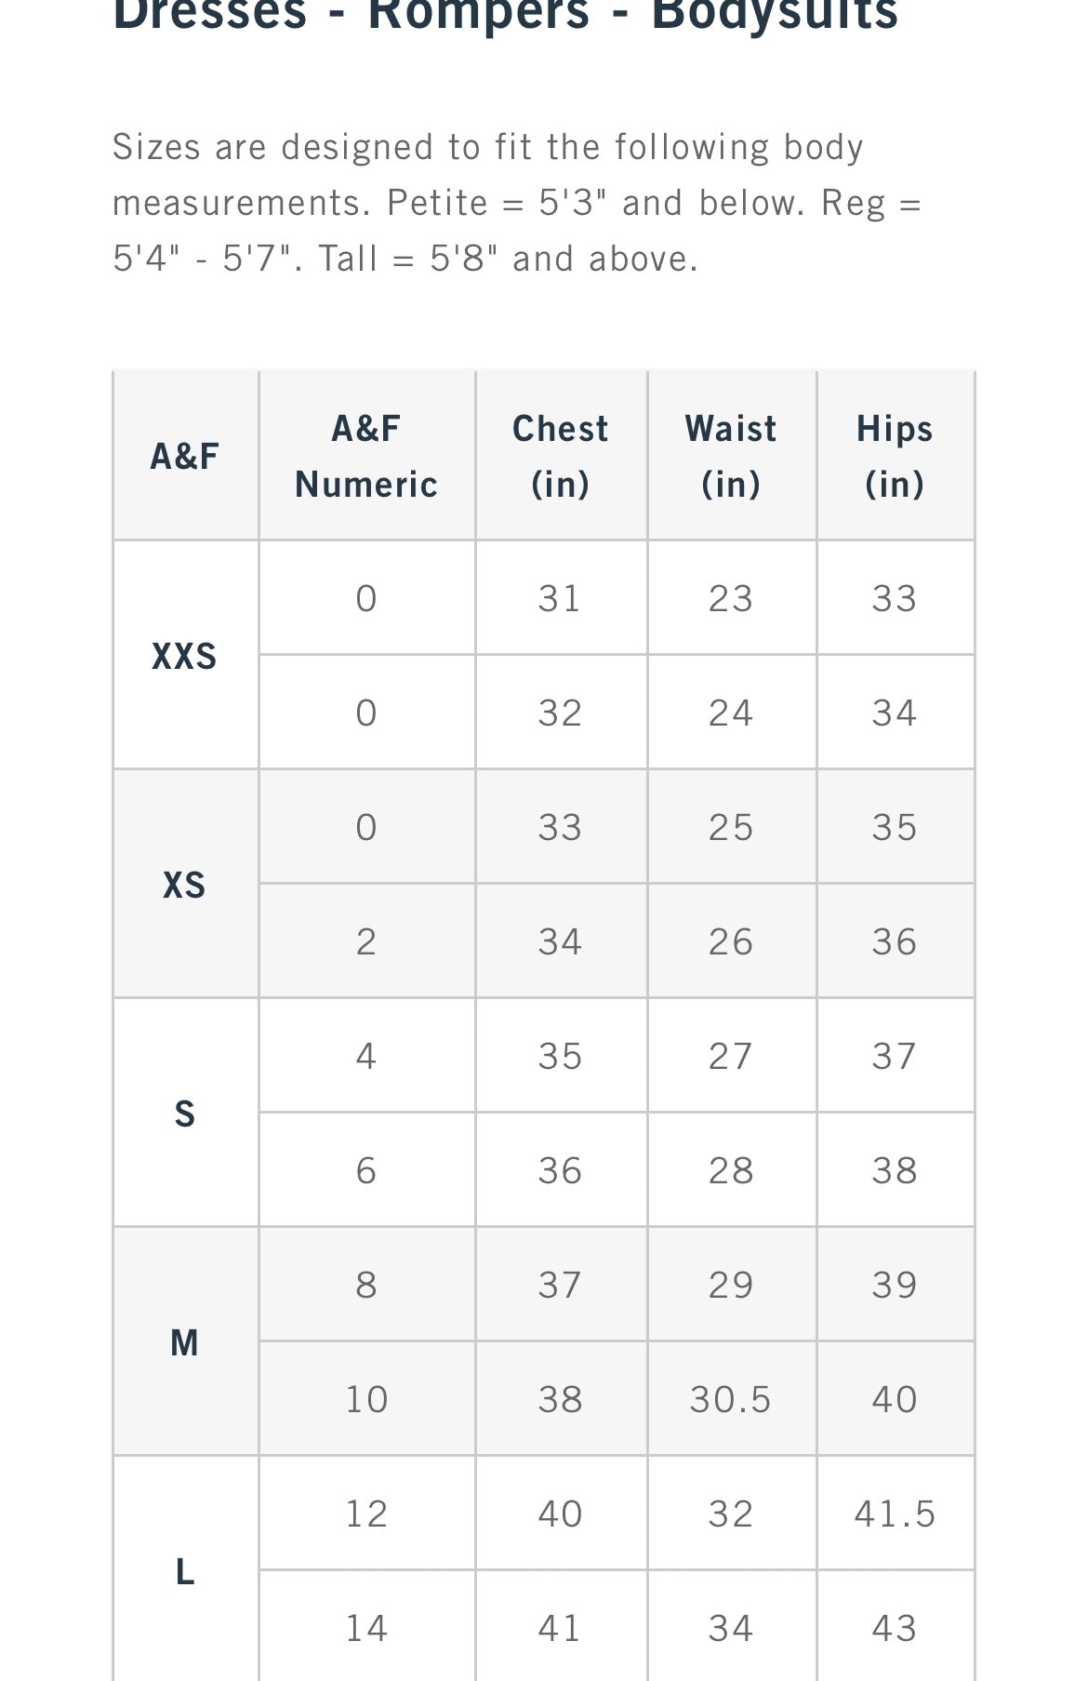This screenshot has height=1681, width=1088.
Task: Click the A&F Numeric column header
Action: pyautogui.click(x=366, y=456)
